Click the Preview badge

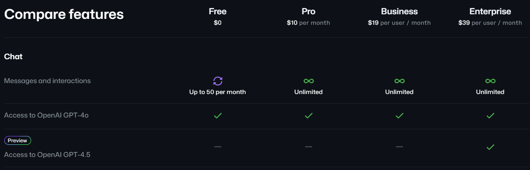point(18,141)
